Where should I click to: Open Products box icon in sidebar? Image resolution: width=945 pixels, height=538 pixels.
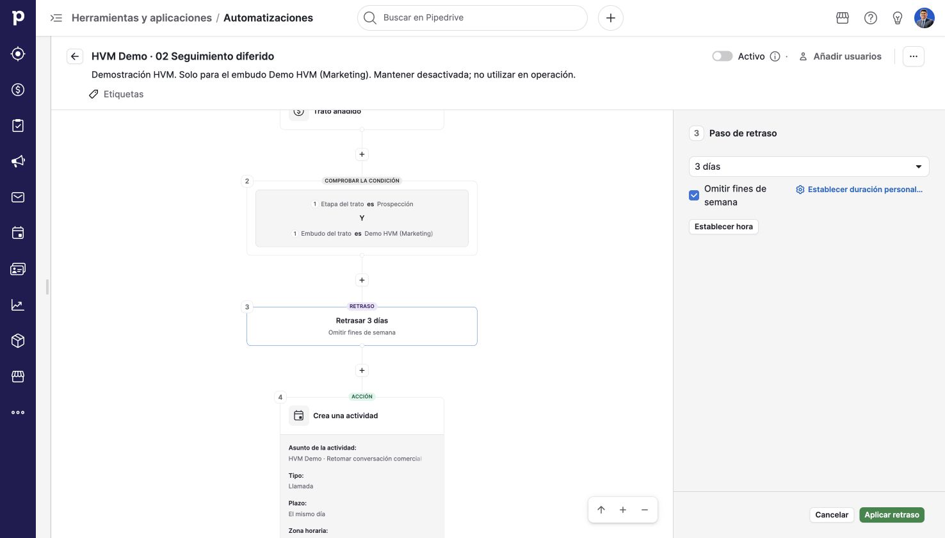(x=18, y=341)
